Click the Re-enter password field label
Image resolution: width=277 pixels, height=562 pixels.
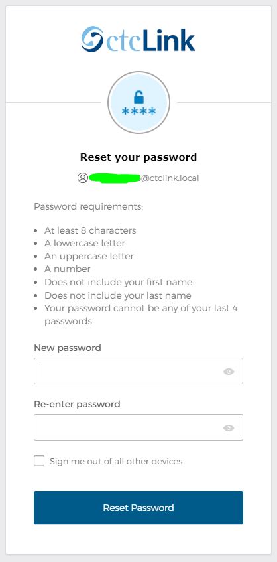pos(77,404)
